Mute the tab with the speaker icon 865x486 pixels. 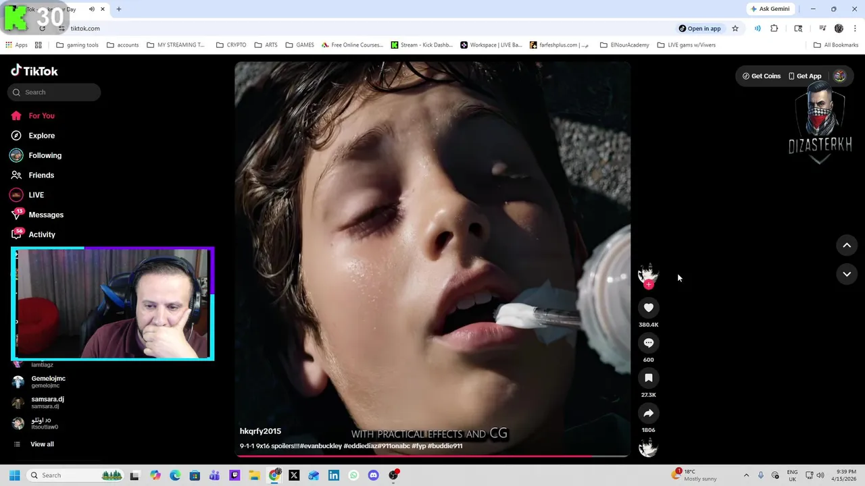pos(92,9)
